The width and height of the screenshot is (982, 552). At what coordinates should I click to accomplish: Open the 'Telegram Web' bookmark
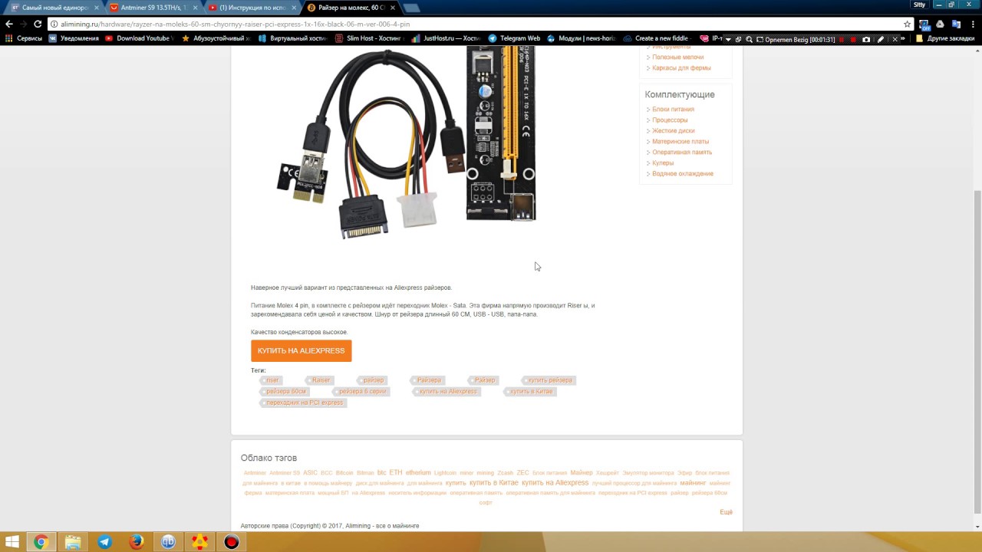pyautogui.click(x=514, y=38)
